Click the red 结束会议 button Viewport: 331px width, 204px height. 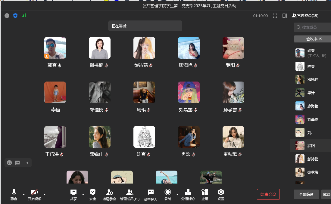click(x=268, y=194)
